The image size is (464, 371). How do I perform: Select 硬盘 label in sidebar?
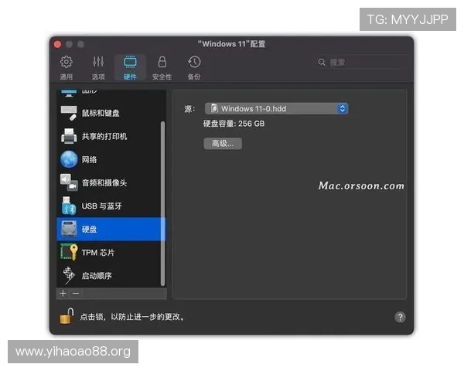click(x=89, y=230)
